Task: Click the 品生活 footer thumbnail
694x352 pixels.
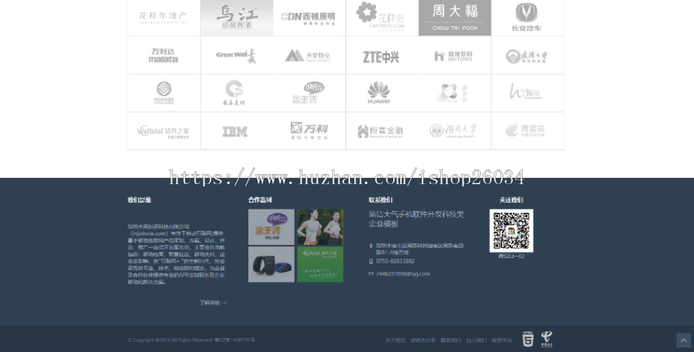Action: pyautogui.click(x=271, y=227)
